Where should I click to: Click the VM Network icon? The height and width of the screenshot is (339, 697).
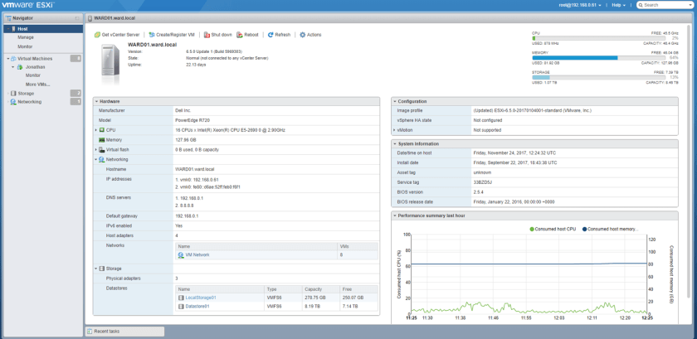(181, 255)
